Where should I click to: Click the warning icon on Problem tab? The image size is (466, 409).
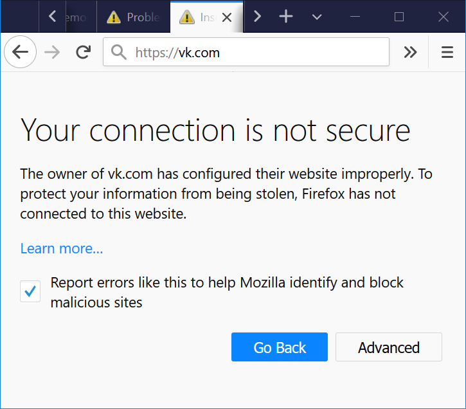pyautogui.click(x=114, y=17)
